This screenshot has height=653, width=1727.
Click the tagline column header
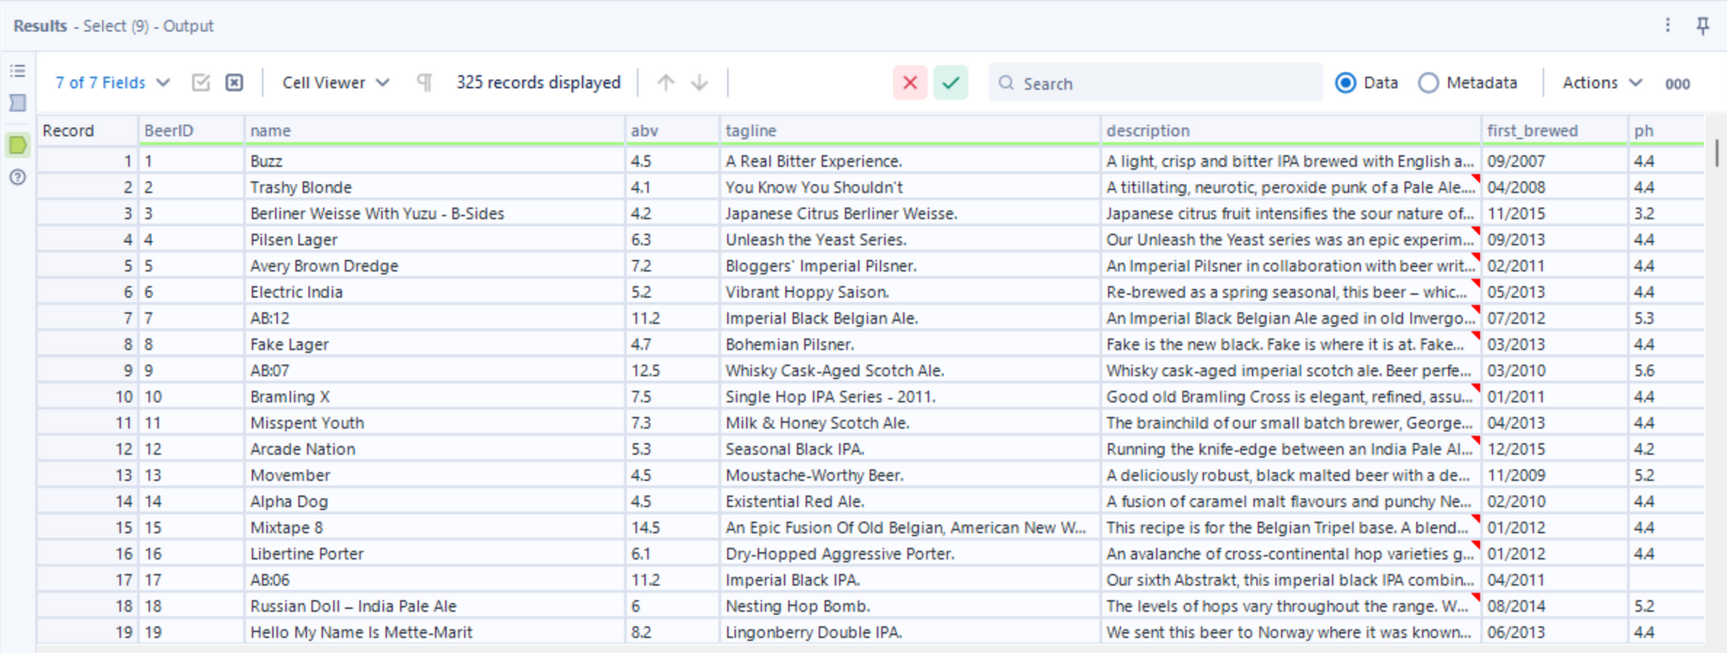(x=910, y=130)
